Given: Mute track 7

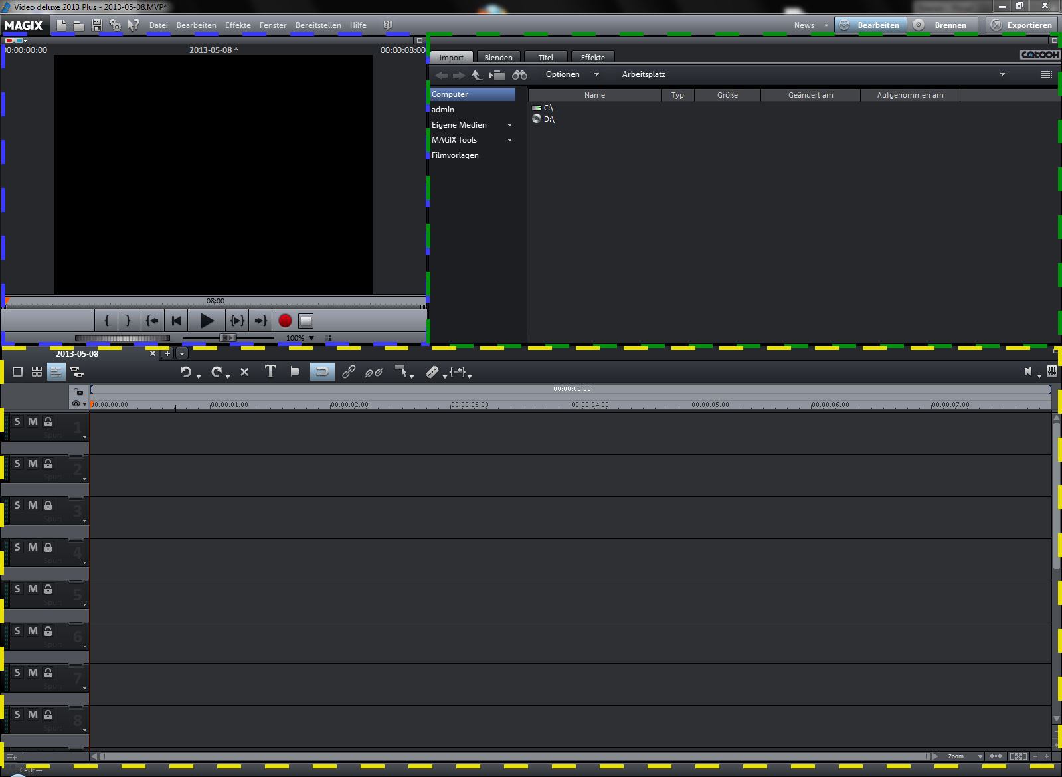Looking at the screenshot, I should coord(33,673).
